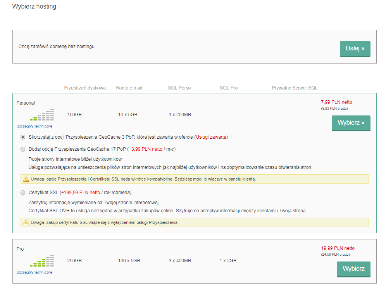Click the Konto e-mail column header

129,88
